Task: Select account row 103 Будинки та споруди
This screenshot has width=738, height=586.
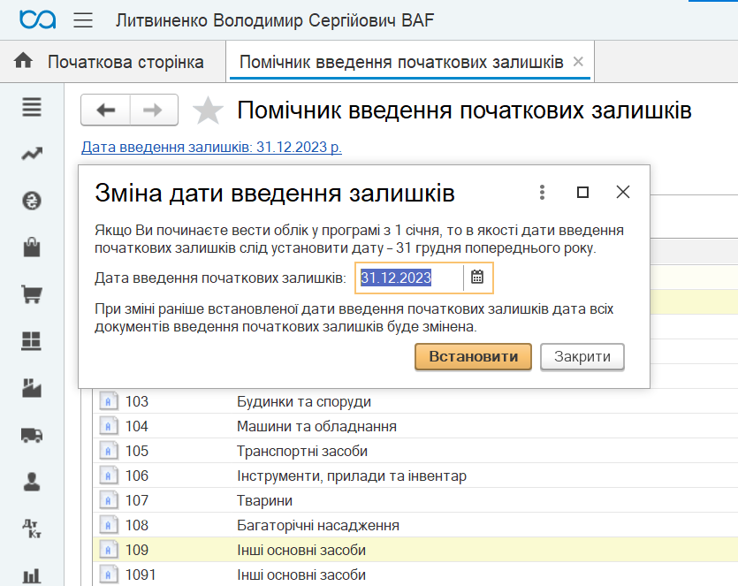Action: click(x=415, y=401)
